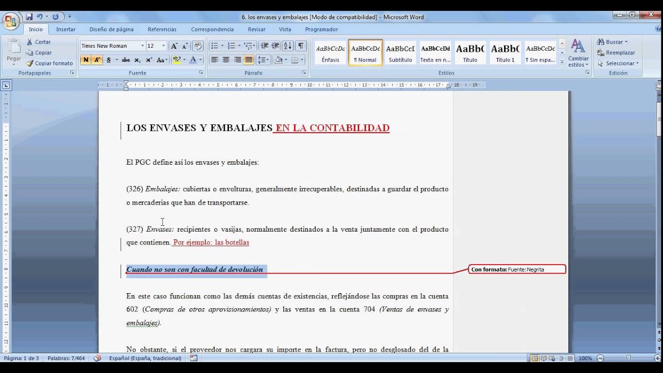
Task: Switch to the Referencias tab
Action: click(162, 30)
